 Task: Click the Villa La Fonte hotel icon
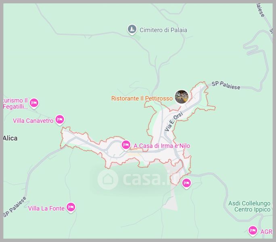[x=71, y=207]
